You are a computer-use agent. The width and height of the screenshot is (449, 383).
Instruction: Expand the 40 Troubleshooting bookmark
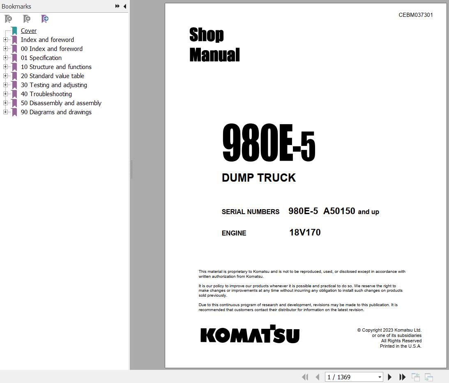(x=5, y=94)
